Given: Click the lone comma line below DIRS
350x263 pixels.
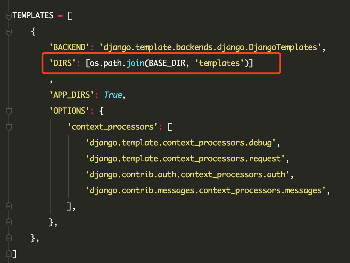Looking at the screenshot, I should [51, 81].
